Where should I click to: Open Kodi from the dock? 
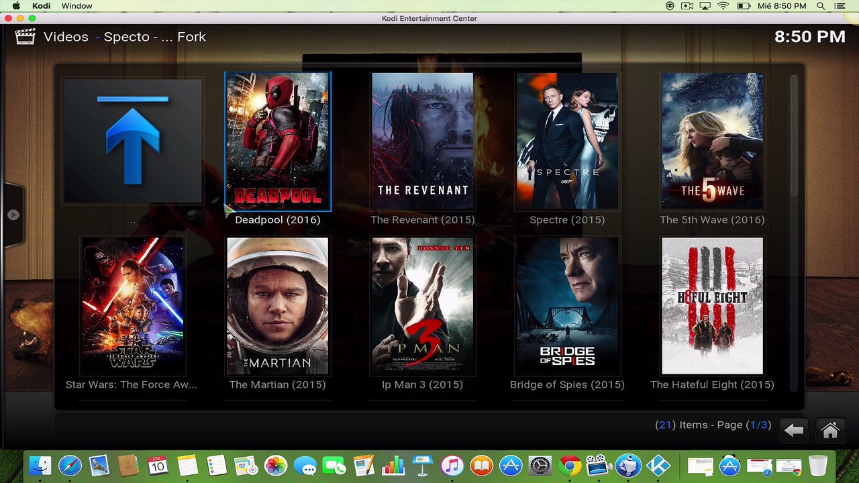[658, 466]
